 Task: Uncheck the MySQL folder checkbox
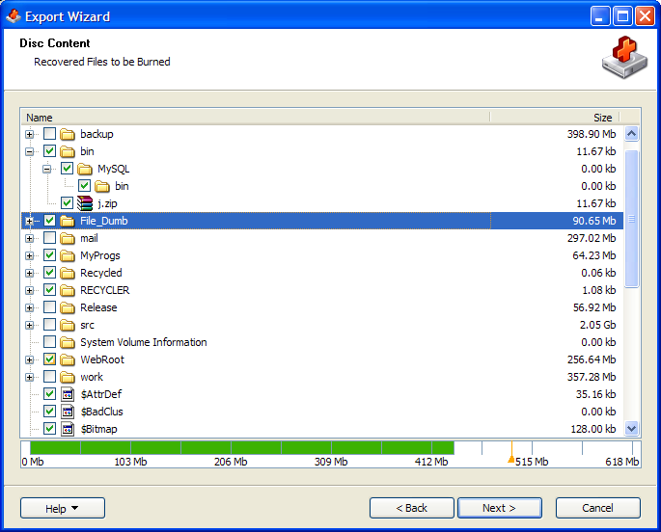(67, 169)
